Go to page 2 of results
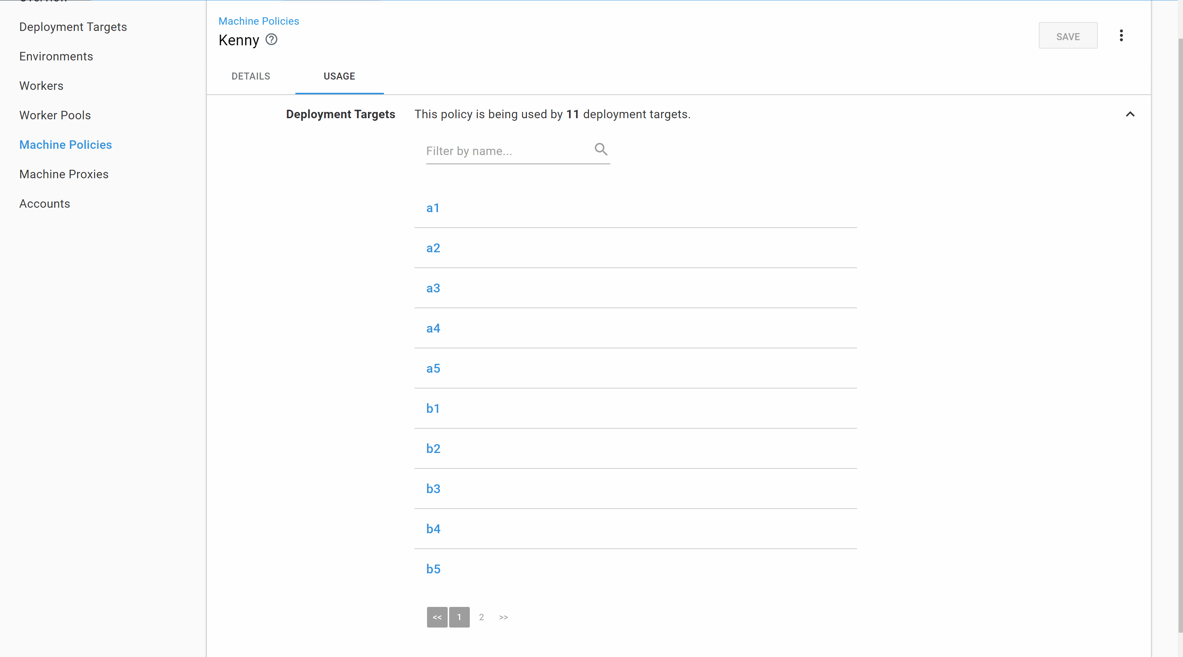Viewport: 1183px width, 657px height. [481, 617]
